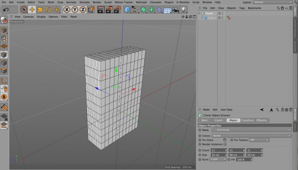Image resolution: width=298 pixels, height=170 pixels.
Task: Activate the Scale tool
Action: tap(40, 9)
